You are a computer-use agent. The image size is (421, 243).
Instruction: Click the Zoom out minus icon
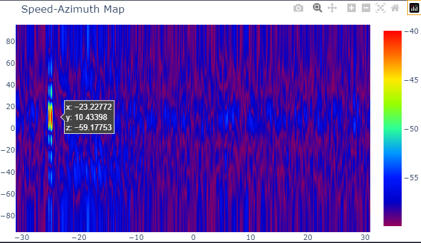(366, 8)
